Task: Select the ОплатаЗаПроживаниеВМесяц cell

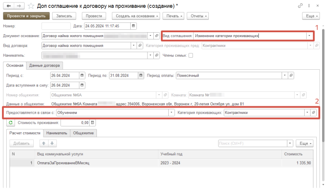Action: click(96, 163)
